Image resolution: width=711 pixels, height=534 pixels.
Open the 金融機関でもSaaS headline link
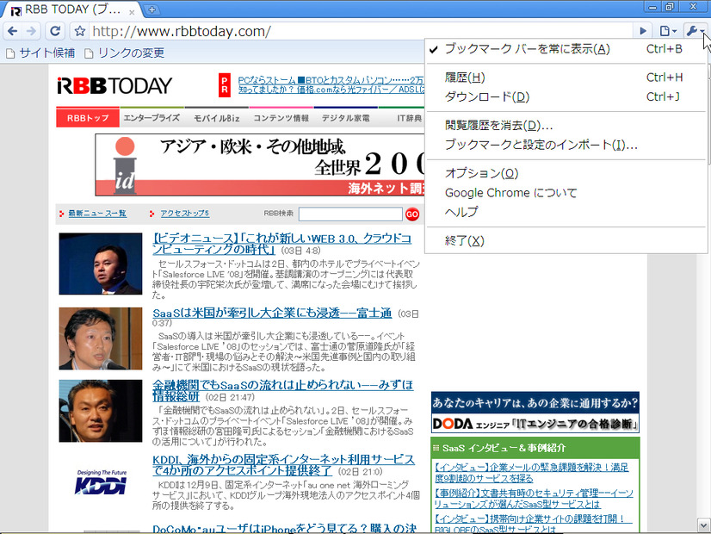click(282, 391)
